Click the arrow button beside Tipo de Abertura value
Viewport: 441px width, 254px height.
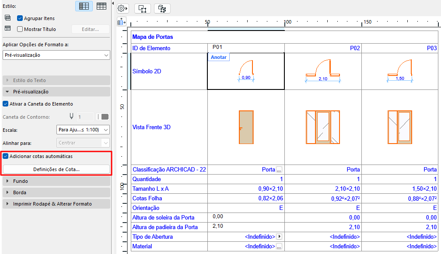point(279,237)
